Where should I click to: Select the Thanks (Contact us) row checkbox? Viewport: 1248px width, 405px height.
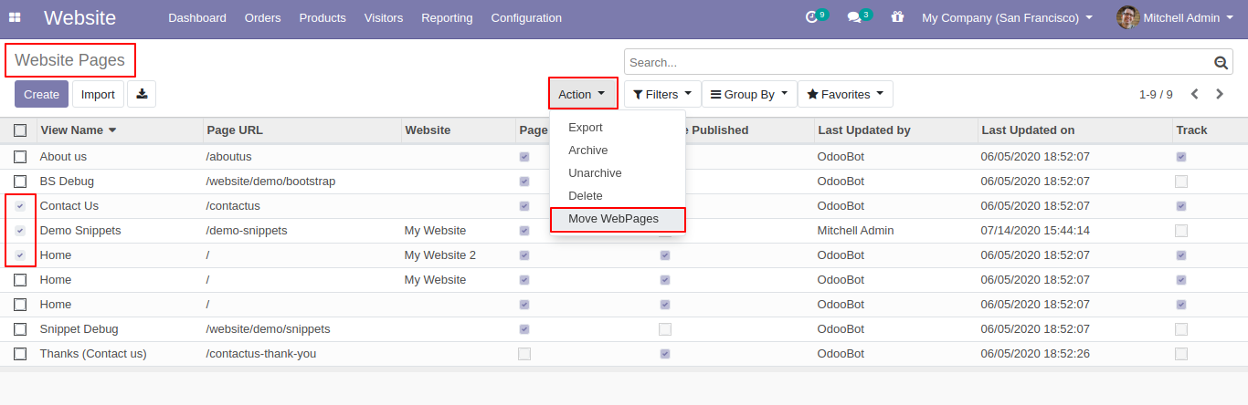pyautogui.click(x=20, y=354)
